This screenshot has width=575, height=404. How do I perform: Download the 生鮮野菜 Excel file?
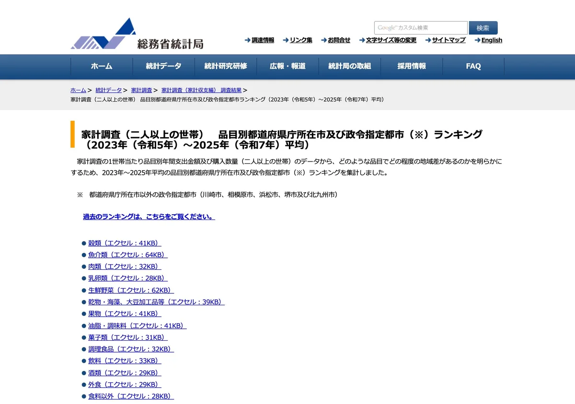click(131, 290)
